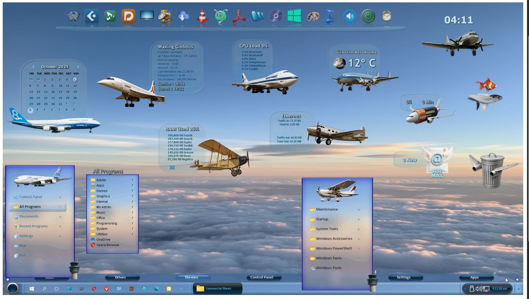Open Opera Browser from All Programs list
The image size is (529, 299).
(x=107, y=245)
